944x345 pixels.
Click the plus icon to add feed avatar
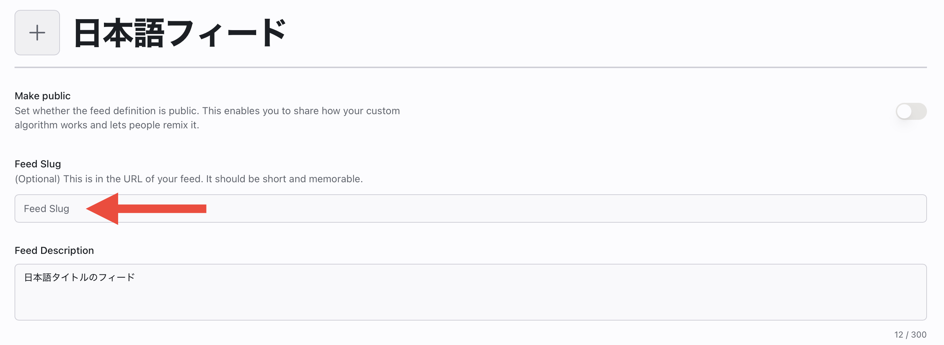[37, 33]
